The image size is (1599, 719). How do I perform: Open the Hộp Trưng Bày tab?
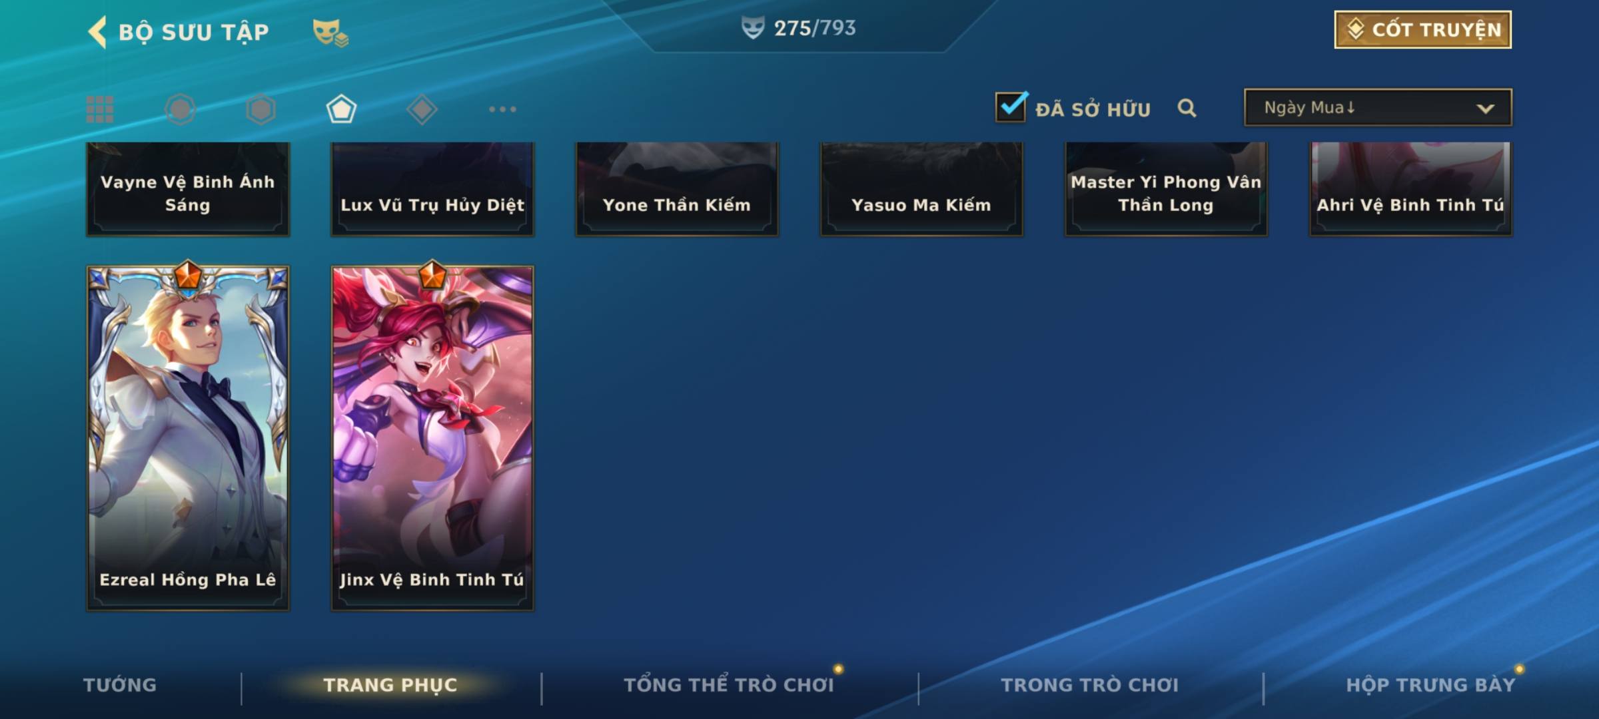[1430, 685]
